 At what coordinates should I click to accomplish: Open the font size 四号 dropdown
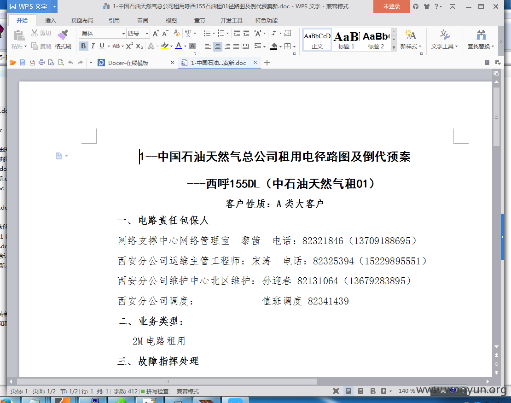[147, 34]
